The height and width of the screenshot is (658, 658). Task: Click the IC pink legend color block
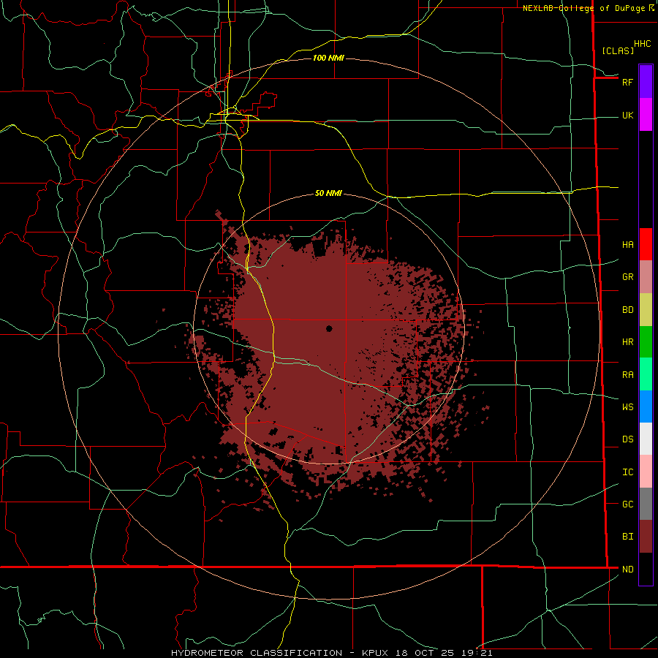tap(646, 472)
